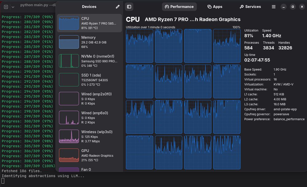The image size is (307, 187).
Task: Open NVMe 0 (nvme0n1) disk stats
Action: pos(89,61)
